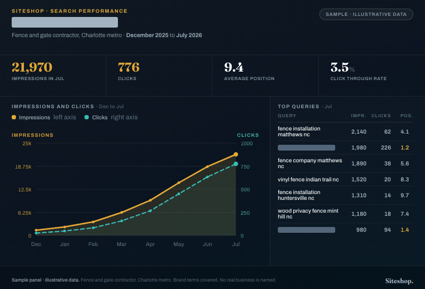Click the POS. column header
425x289 pixels.
(x=406, y=116)
